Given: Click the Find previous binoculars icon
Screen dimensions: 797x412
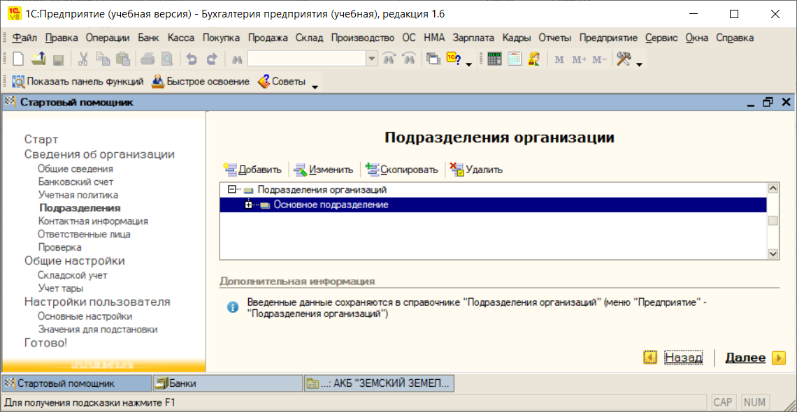Looking at the screenshot, I should point(389,59).
